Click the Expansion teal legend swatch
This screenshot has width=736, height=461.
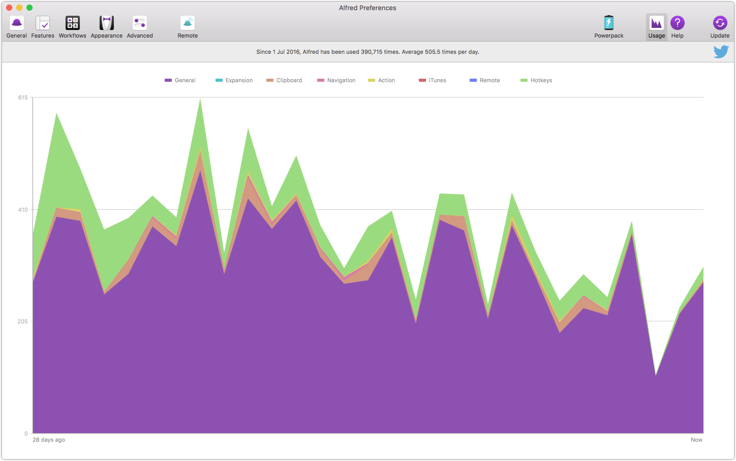[219, 80]
